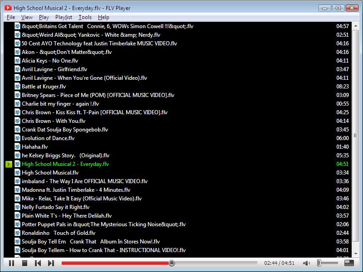
Task: Click the FLV Player logo in the title bar
Action: click(x=8, y=8)
